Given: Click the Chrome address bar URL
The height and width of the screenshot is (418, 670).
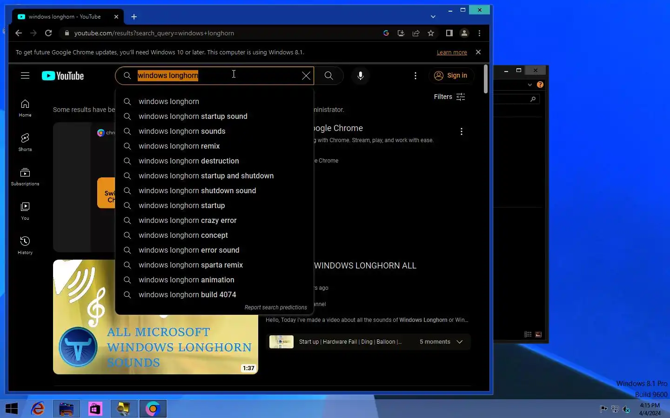Looking at the screenshot, I should tap(154, 33).
